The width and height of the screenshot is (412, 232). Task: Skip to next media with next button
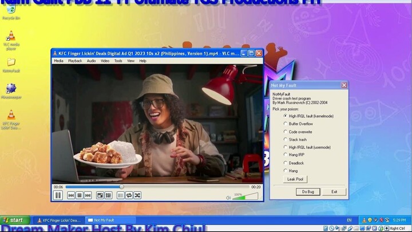pyautogui.click(x=88, y=195)
